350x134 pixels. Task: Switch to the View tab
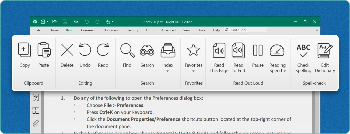pyautogui.click(x=187, y=30)
